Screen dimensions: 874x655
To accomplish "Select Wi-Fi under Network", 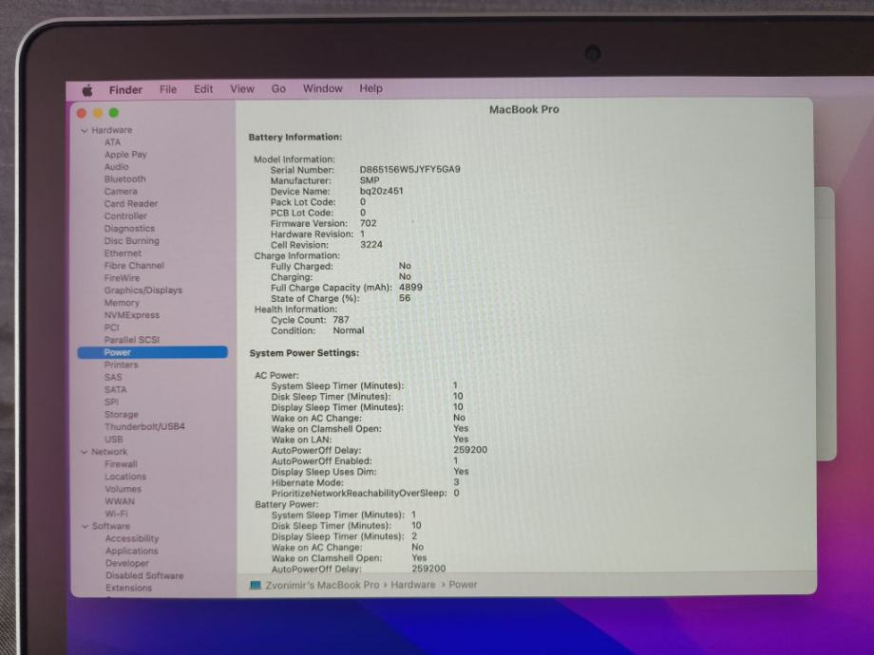I will (116, 514).
